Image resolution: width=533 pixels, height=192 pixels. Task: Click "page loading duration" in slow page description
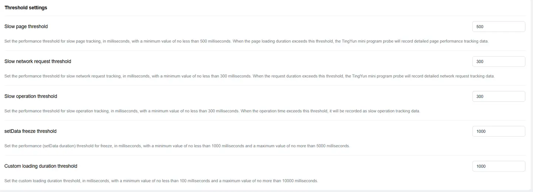pos(266,41)
